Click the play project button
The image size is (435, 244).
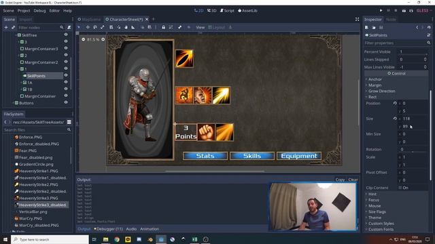click(x=381, y=11)
